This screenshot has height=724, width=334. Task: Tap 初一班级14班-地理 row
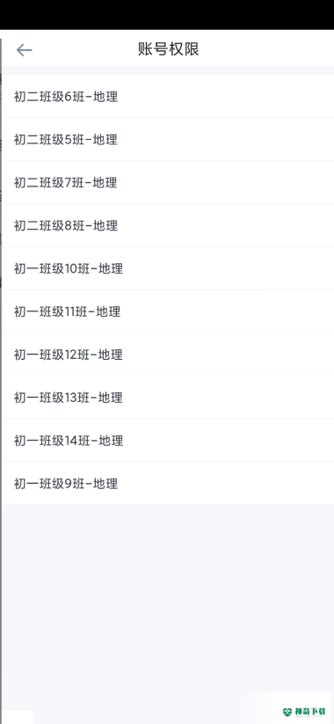(169, 441)
